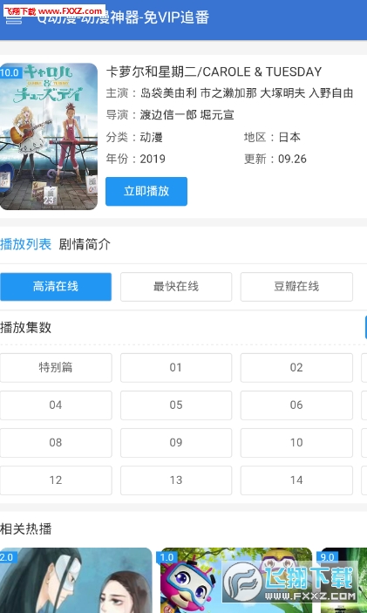The width and height of the screenshot is (367, 613).
Task: Click the title 卡萝尔和星期二/CAROLE & TUESDAY
Action: [x=214, y=72]
